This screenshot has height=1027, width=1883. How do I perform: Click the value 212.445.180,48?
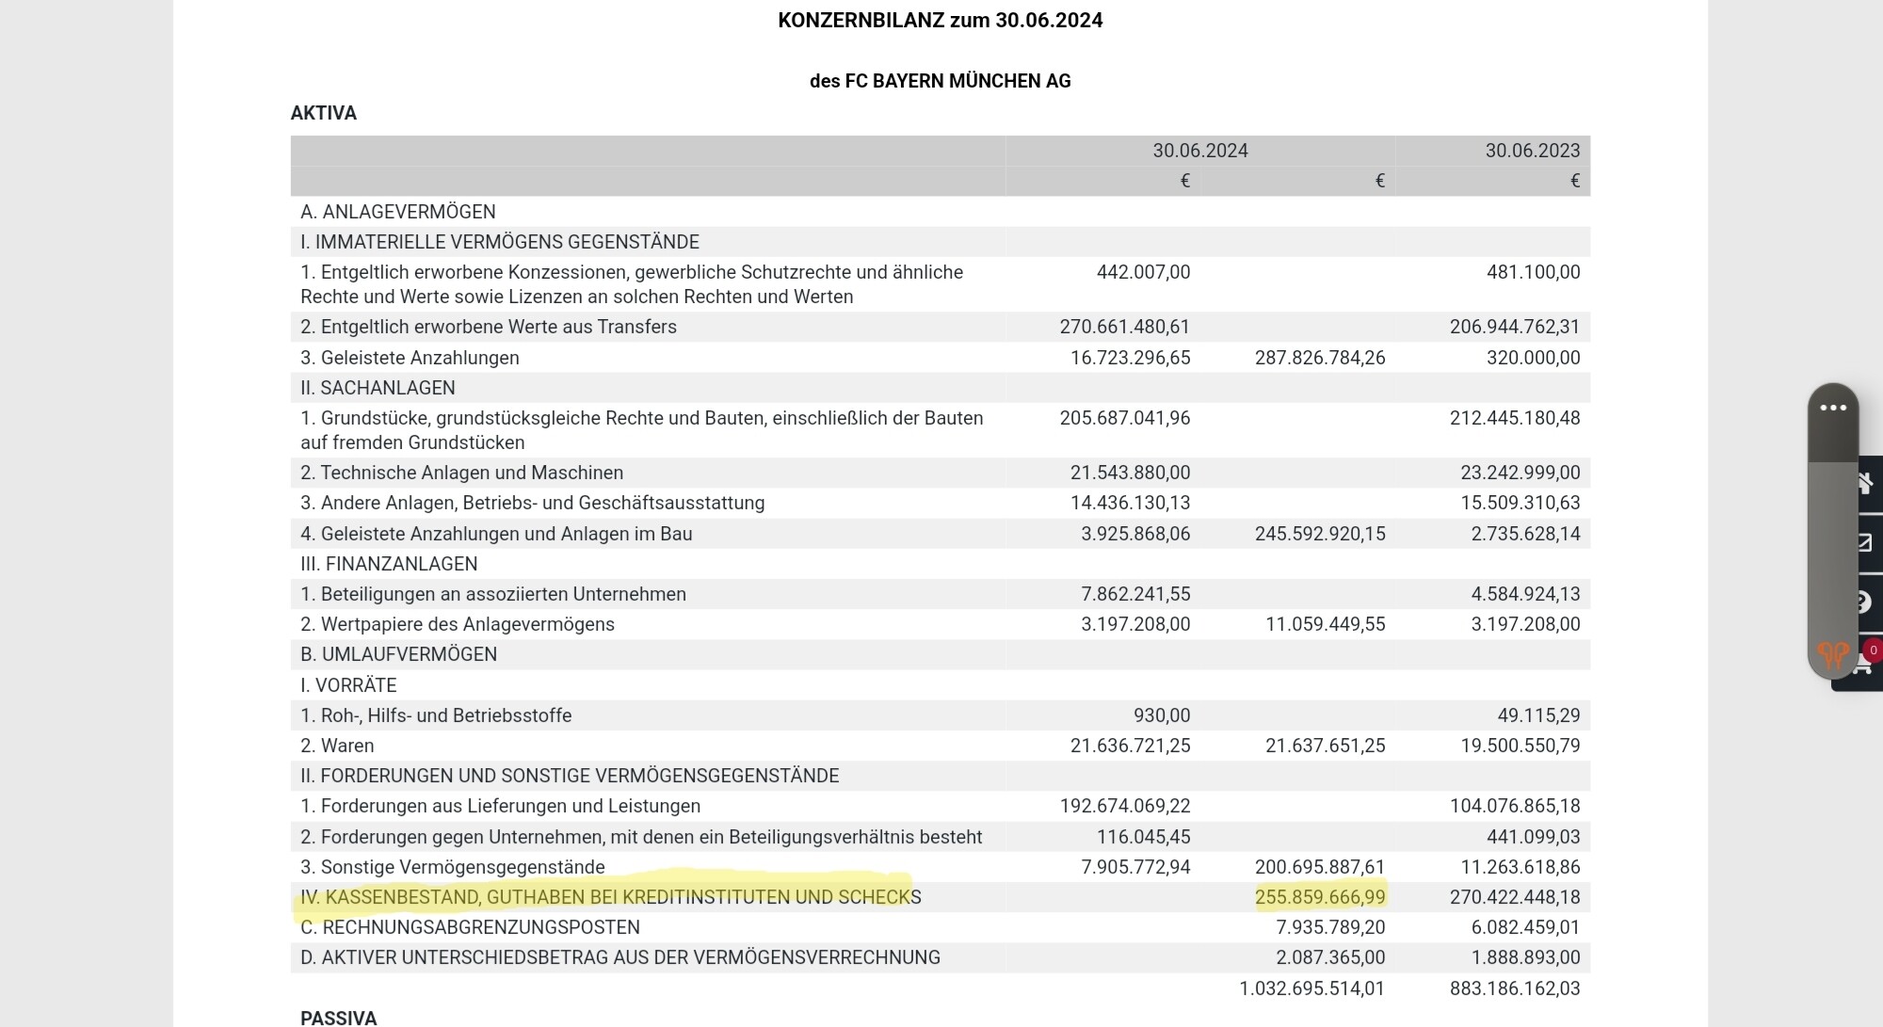click(1515, 418)
